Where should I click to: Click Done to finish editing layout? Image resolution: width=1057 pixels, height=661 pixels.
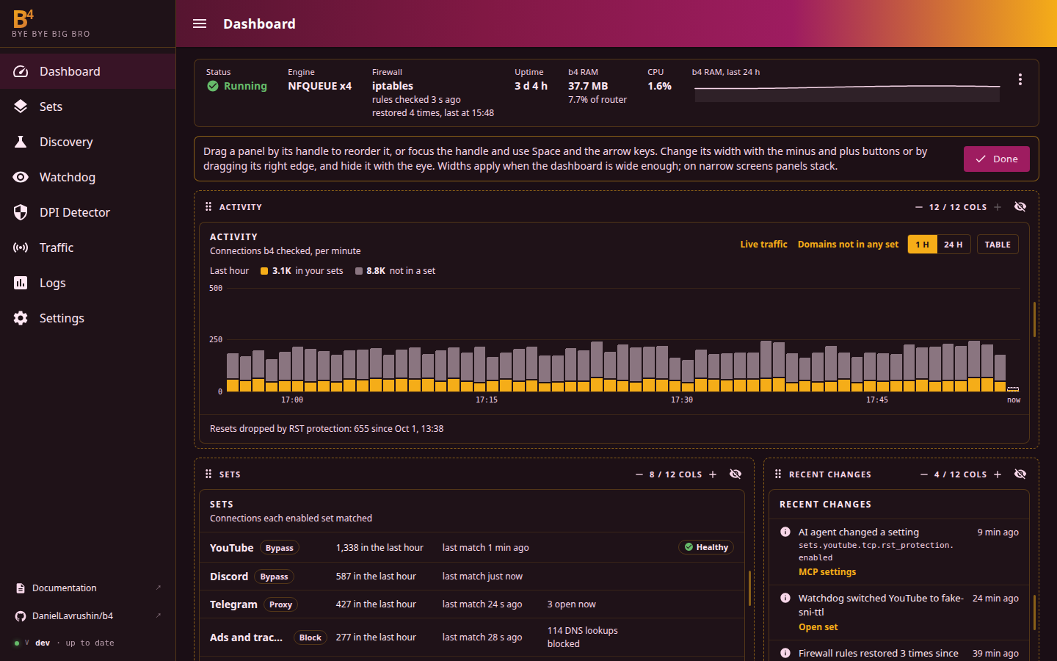pos(996,159)
